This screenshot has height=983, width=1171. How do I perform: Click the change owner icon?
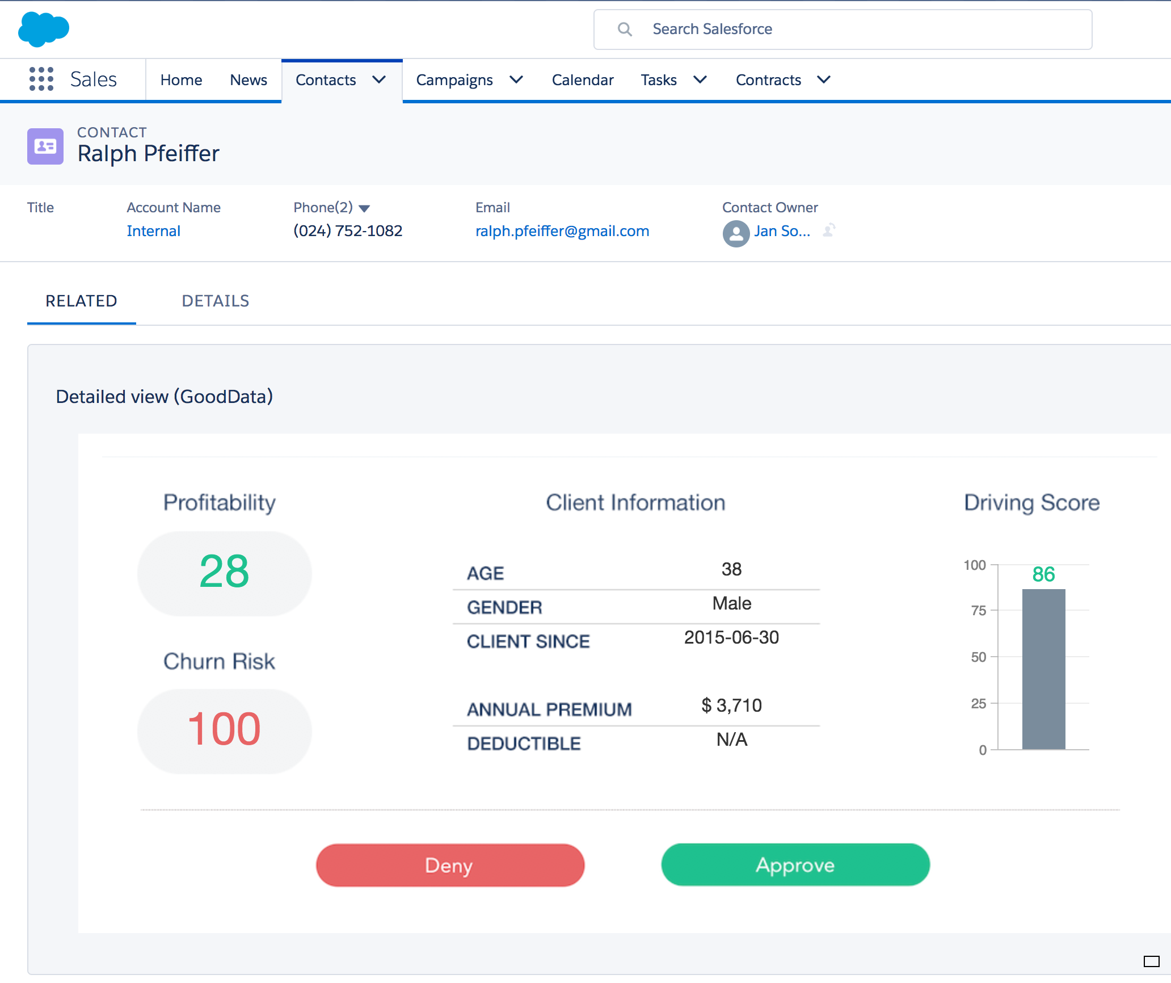point(829,230)
